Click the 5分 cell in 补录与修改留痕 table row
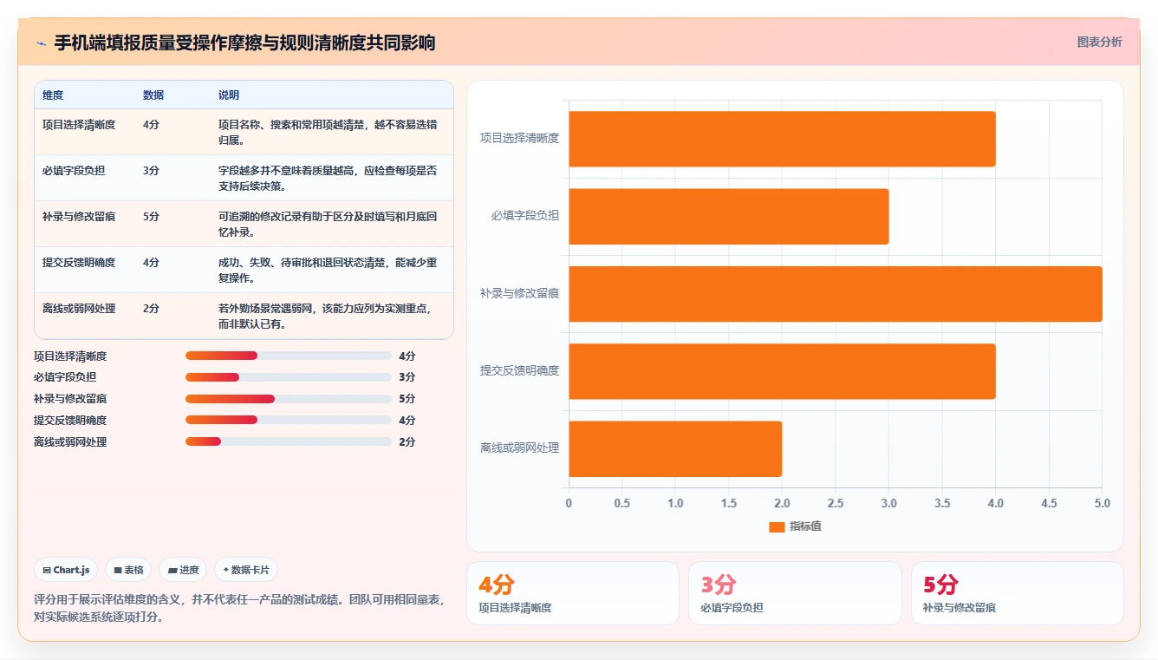1158x660 pixels. (x=151, y=216)
